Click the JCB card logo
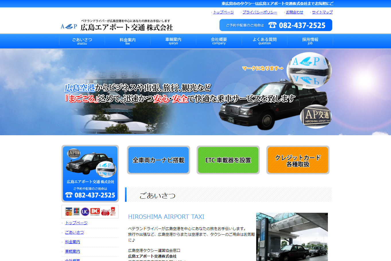The height and width of the screenshot is (261, 391). pyautogui.click(x=76, y=211)
